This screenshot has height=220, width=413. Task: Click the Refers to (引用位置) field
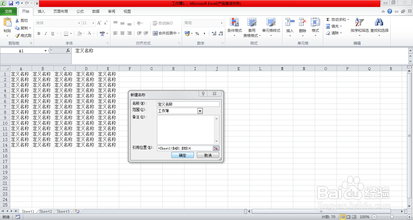(185, 148)
